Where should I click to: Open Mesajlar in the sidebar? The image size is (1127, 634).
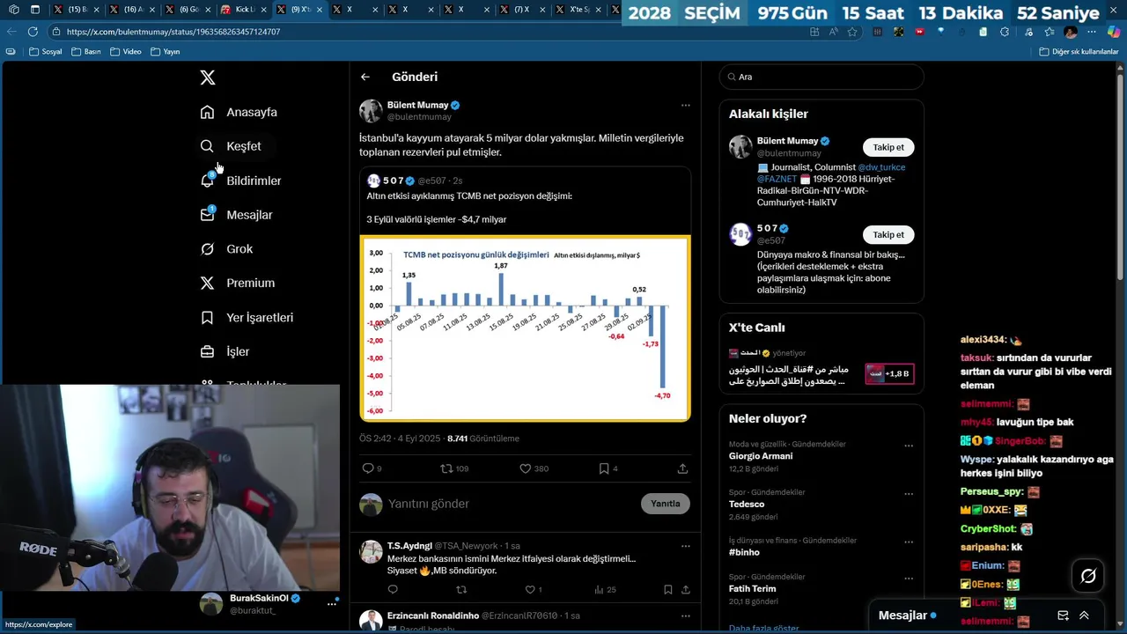click(236, 215)
